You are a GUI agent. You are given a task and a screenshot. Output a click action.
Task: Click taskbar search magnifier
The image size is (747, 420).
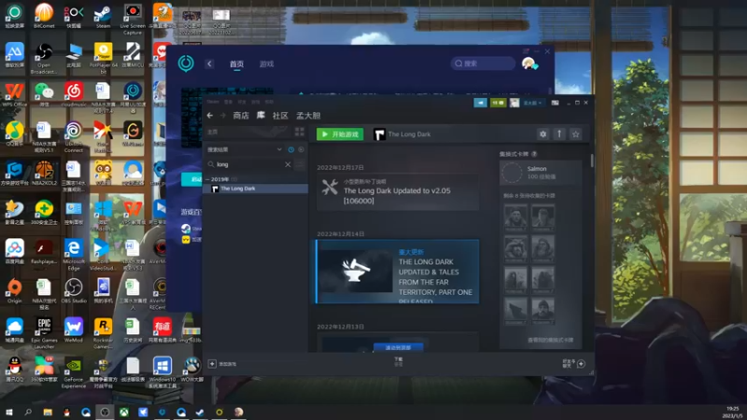click(28, 412)
